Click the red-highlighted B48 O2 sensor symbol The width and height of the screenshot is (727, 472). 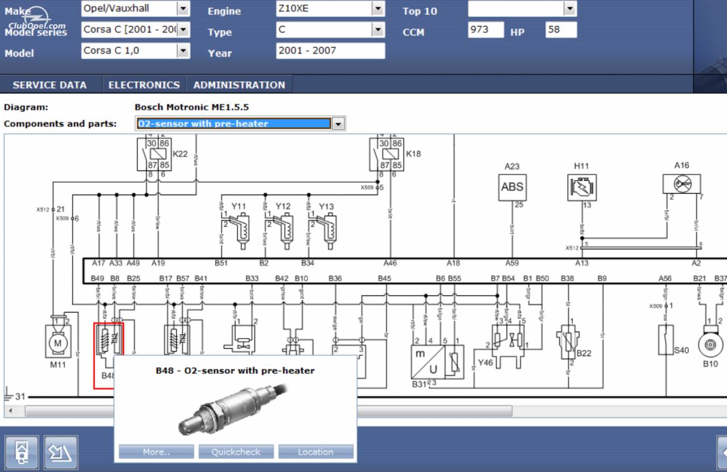click(x=108, y=356)
